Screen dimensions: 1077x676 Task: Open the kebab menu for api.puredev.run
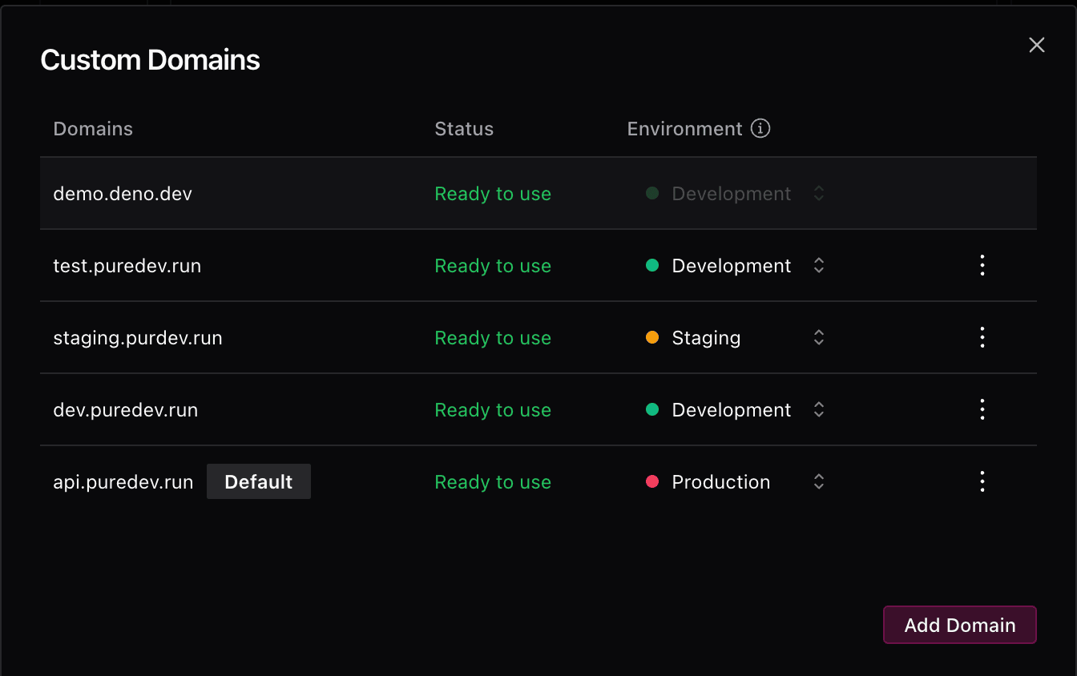pos(982,481)
